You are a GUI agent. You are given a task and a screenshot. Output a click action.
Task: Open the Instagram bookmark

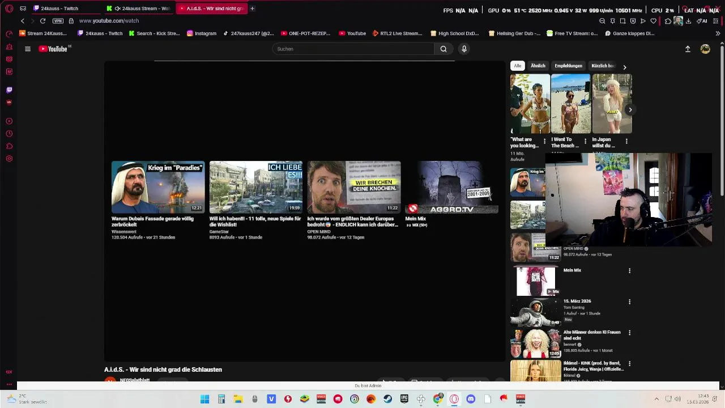[202, 33]
